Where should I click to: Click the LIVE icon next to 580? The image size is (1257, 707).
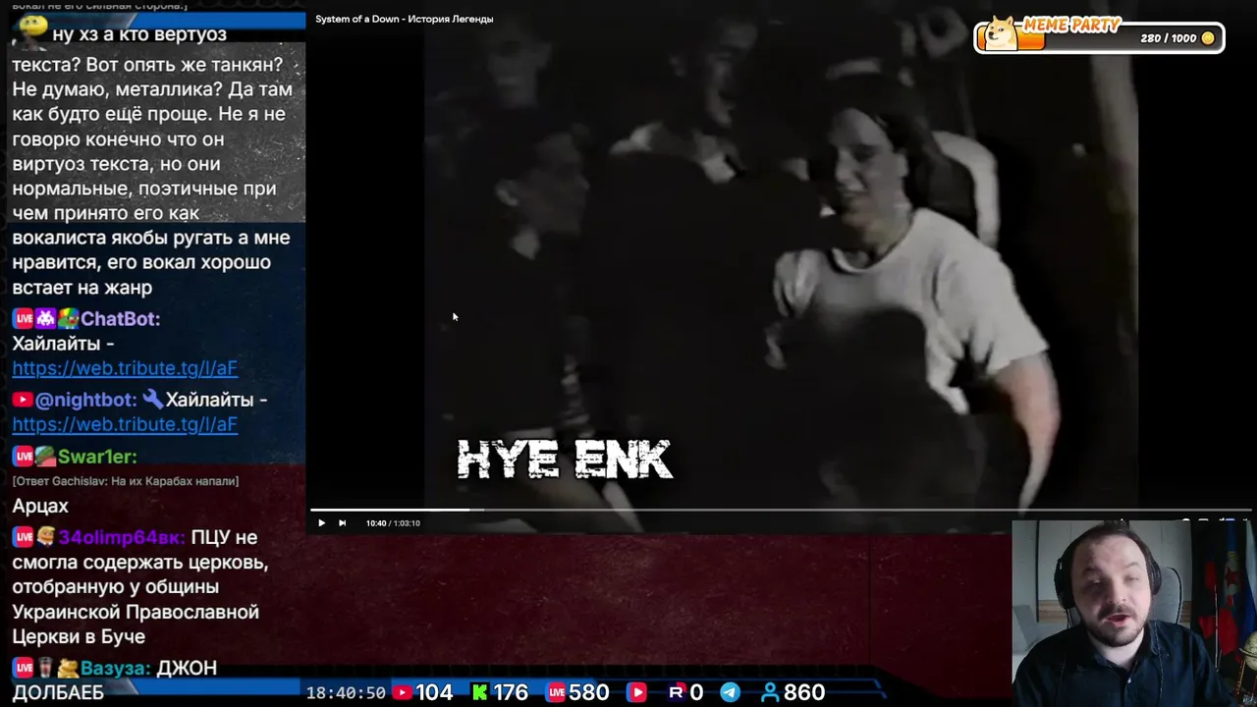click(556, 692)
